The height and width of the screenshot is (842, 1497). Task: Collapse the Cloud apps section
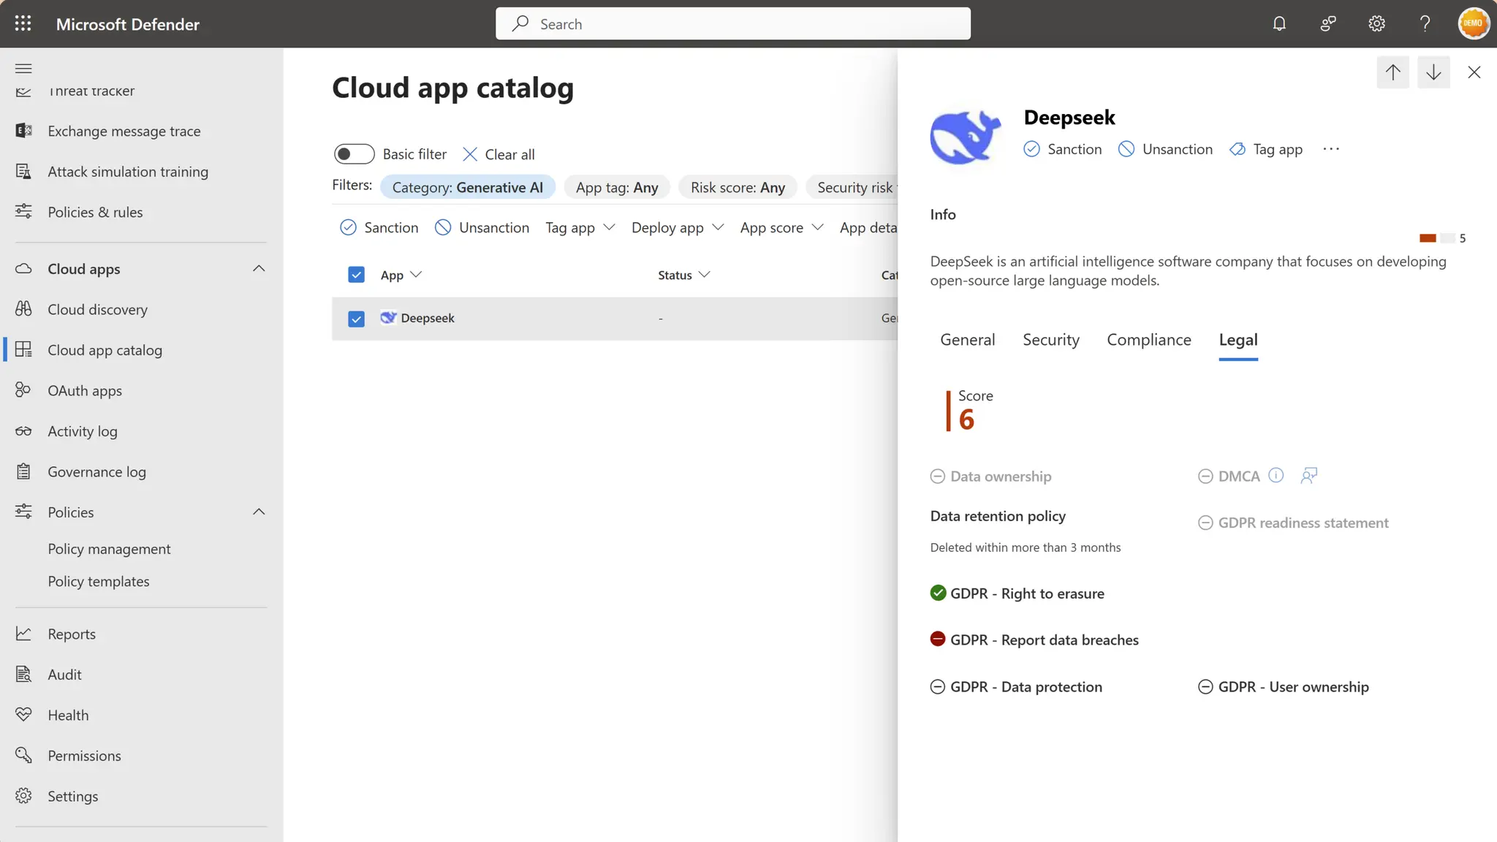pyautogui.click(x=259, y=269)
